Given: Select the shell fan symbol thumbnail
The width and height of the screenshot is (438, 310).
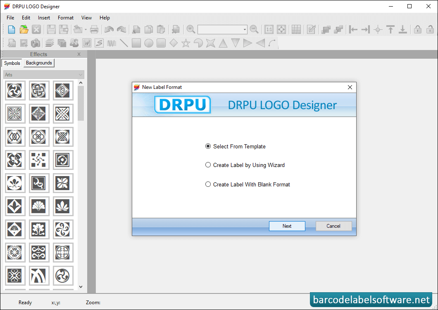Looking at the screenshot, I should tap(39, 206).
